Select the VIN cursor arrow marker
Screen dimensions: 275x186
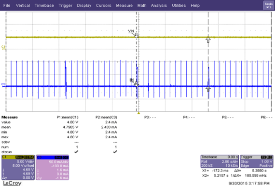click(136, 35)
